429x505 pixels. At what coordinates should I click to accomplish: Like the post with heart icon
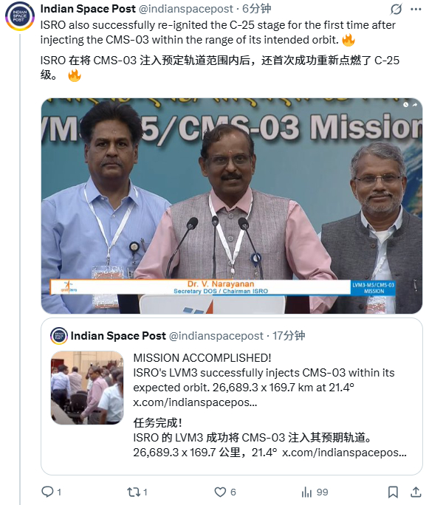coord(220,492)
